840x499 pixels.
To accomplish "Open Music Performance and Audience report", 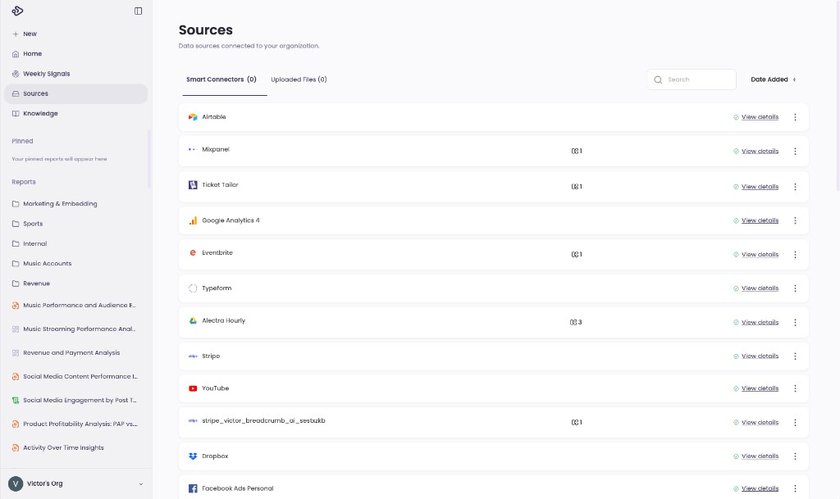I will 75,306.
